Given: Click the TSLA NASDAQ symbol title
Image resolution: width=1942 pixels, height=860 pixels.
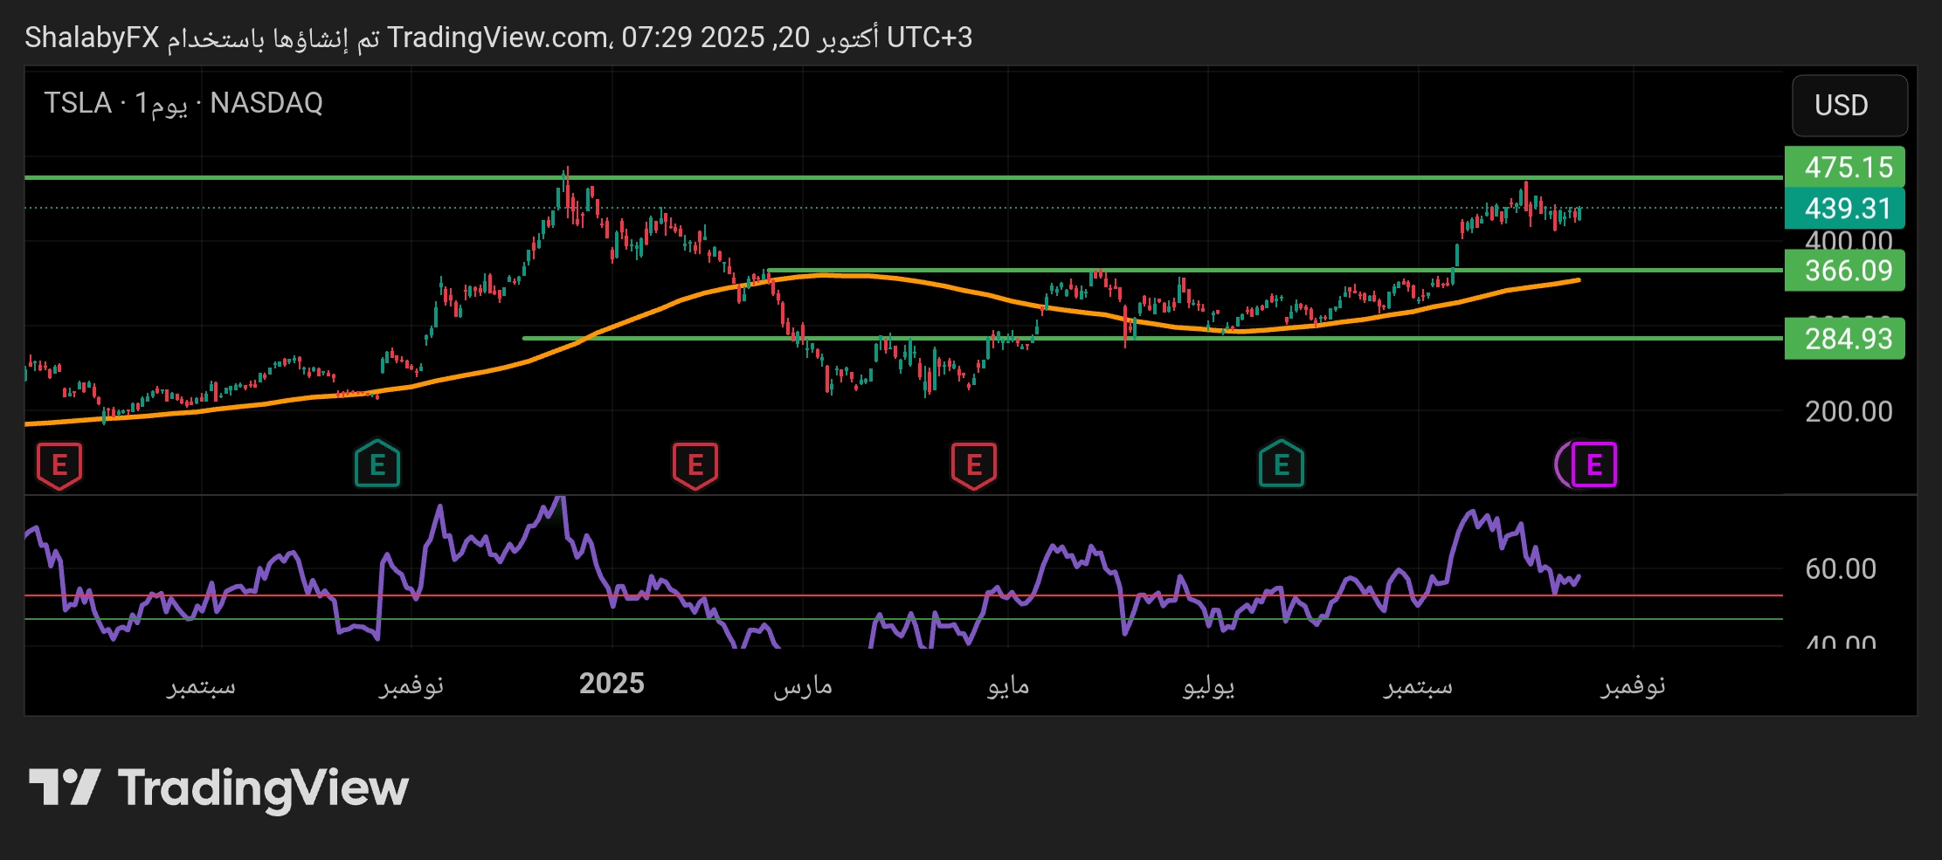Looking at the screenshot, I should 183,103.
